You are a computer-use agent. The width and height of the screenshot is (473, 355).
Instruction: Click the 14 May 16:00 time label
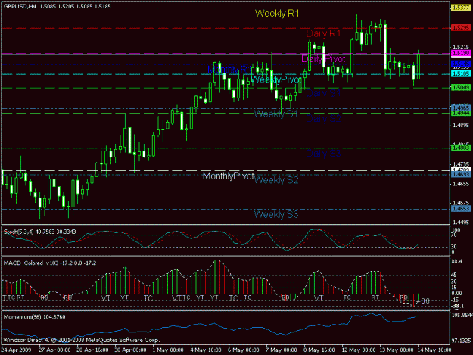coord(434,350)
